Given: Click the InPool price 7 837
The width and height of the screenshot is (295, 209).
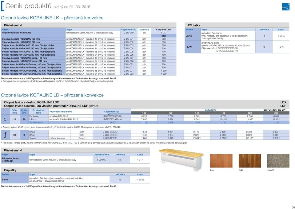Looking at the screenshot, I should coord(144,119).
